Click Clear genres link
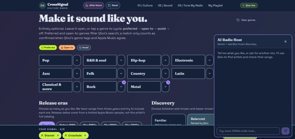The width and height of the screenshot is (295, 139). click(x=246, y=20)
